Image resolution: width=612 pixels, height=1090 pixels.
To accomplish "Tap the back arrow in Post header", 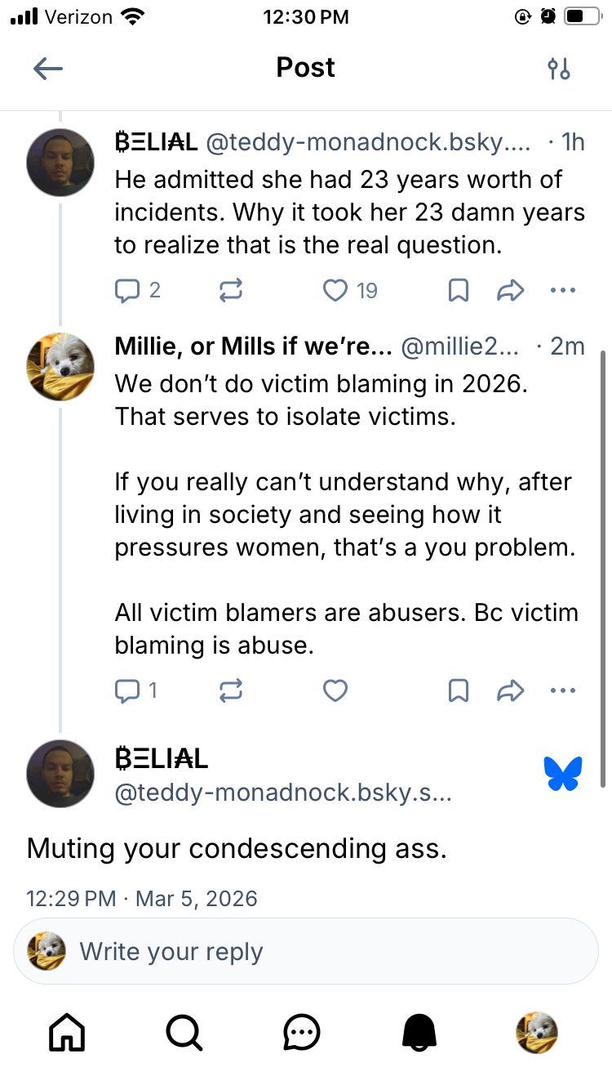I will click(48, 69).
